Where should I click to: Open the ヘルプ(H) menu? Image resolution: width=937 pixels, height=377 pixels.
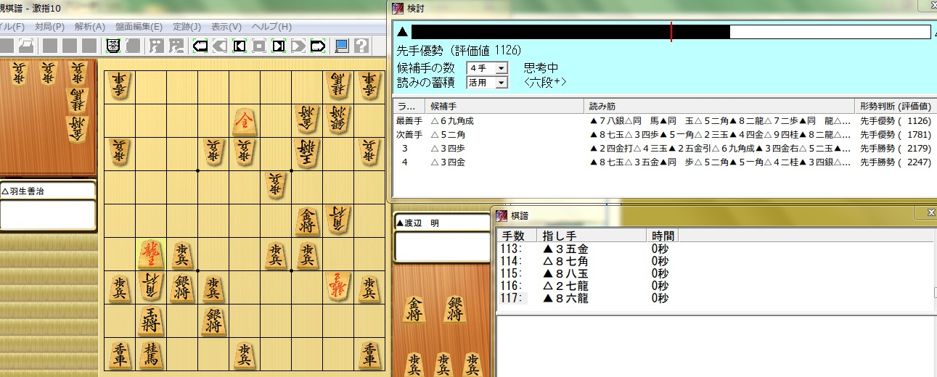pyautogui.click(x=271, y=27)
